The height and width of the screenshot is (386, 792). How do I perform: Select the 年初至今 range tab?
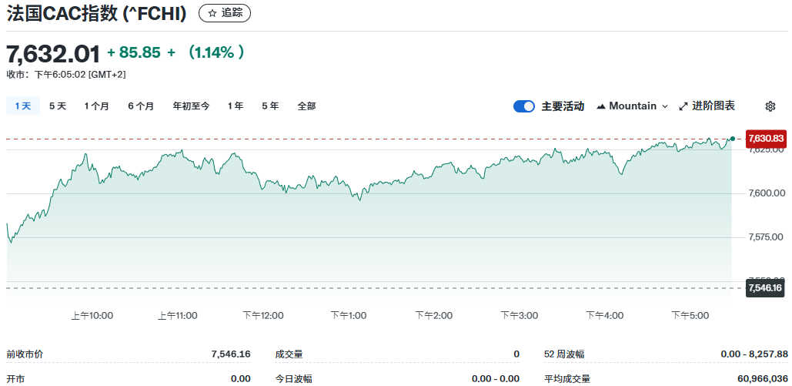pyautogui.click(x=192, y=106)
